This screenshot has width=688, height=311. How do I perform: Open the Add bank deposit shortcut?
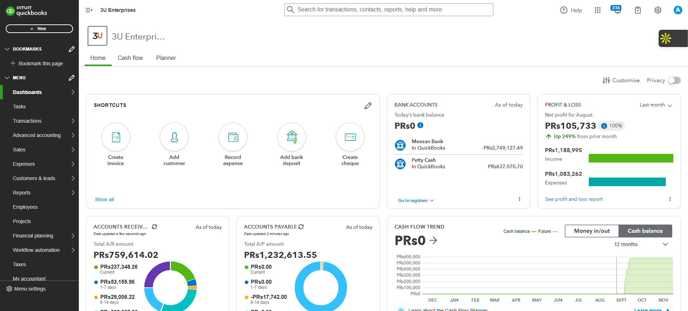coord(292,137)
